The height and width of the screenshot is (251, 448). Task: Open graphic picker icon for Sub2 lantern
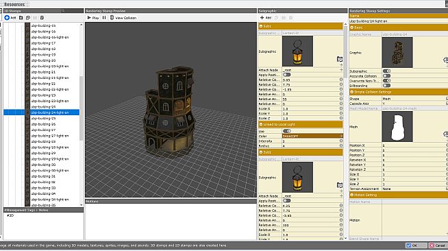[x=340, y=185]
